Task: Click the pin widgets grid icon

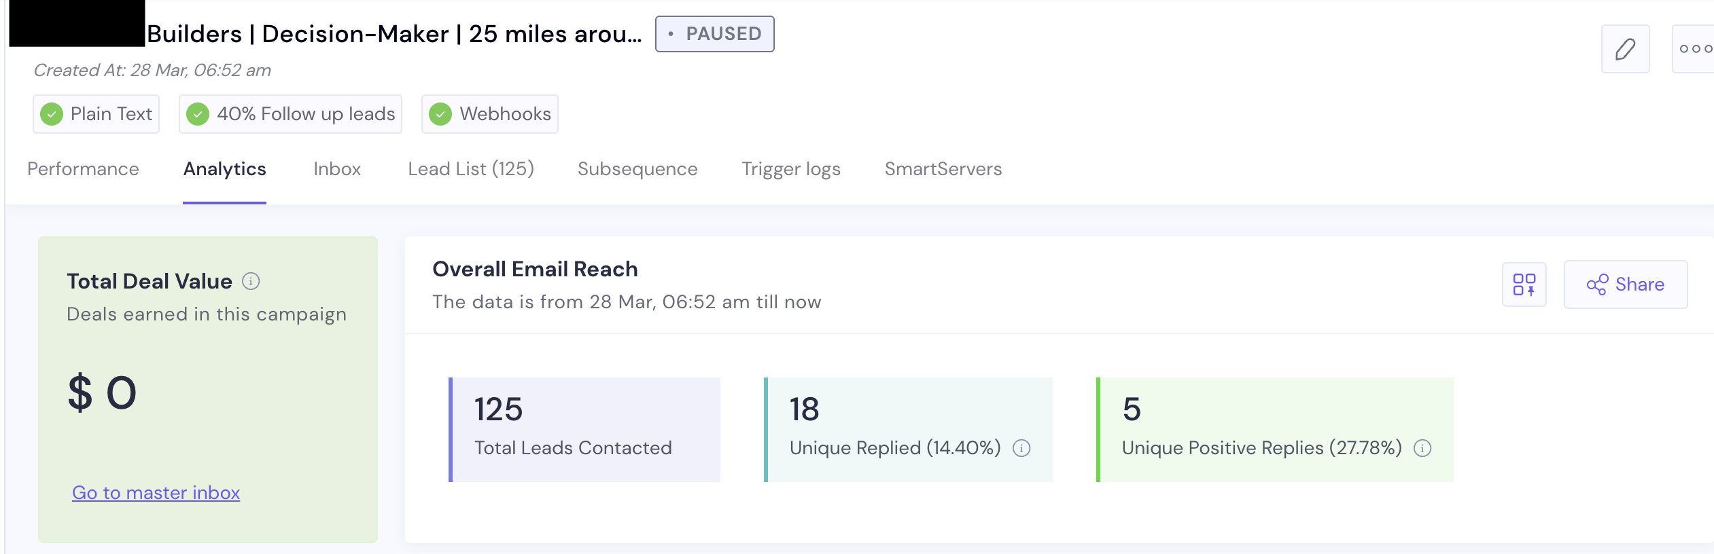Action: pyautogui.click(x=1524, y=284)
